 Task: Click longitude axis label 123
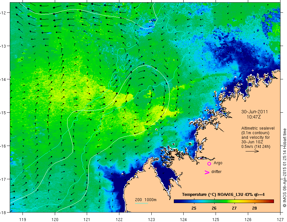click(x=151, y=219)
